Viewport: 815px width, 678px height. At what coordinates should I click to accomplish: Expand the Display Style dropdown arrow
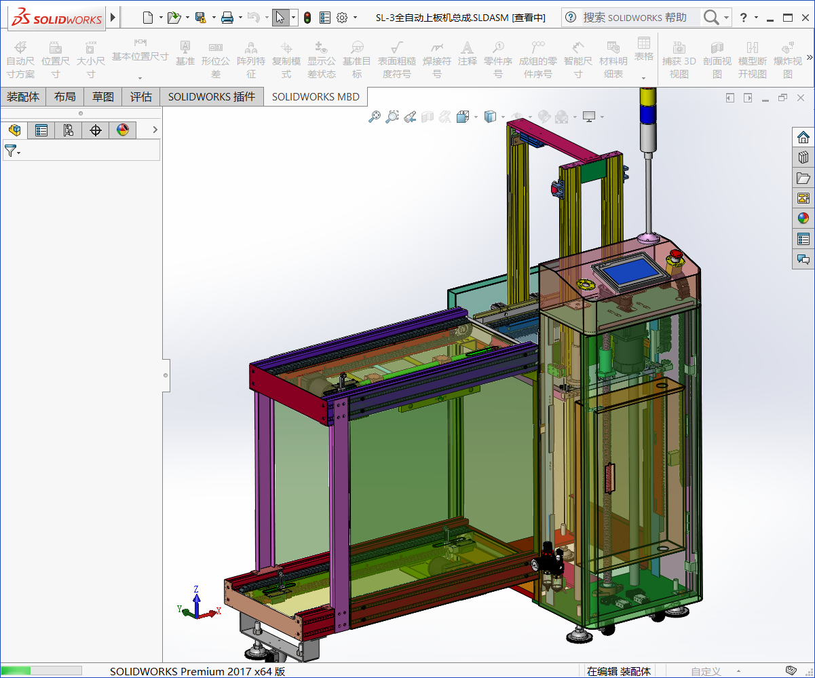(503, 117)
